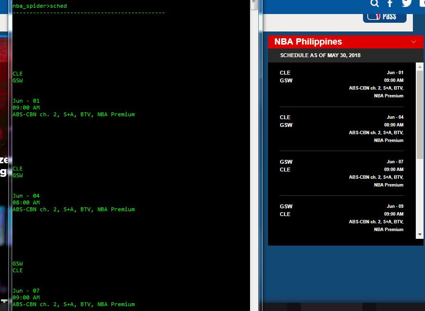
Task: Select the Jun - 09 date in website schedule
Action: (x=395, y=206)
